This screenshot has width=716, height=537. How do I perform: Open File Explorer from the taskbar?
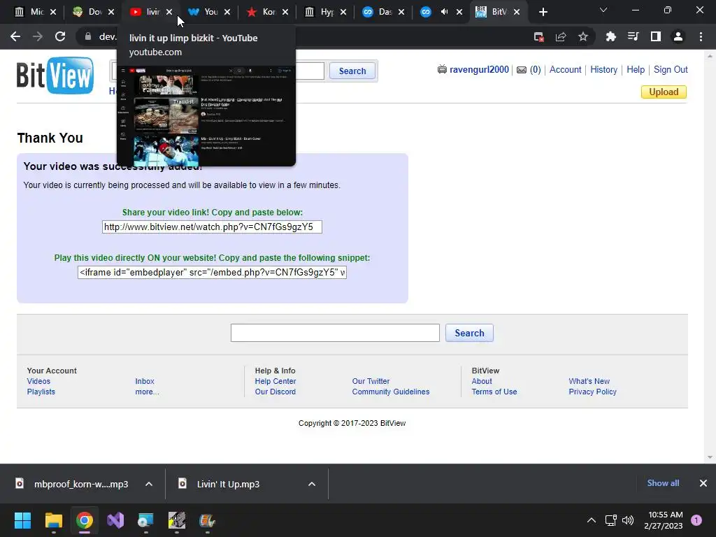(x=53, y=520)
